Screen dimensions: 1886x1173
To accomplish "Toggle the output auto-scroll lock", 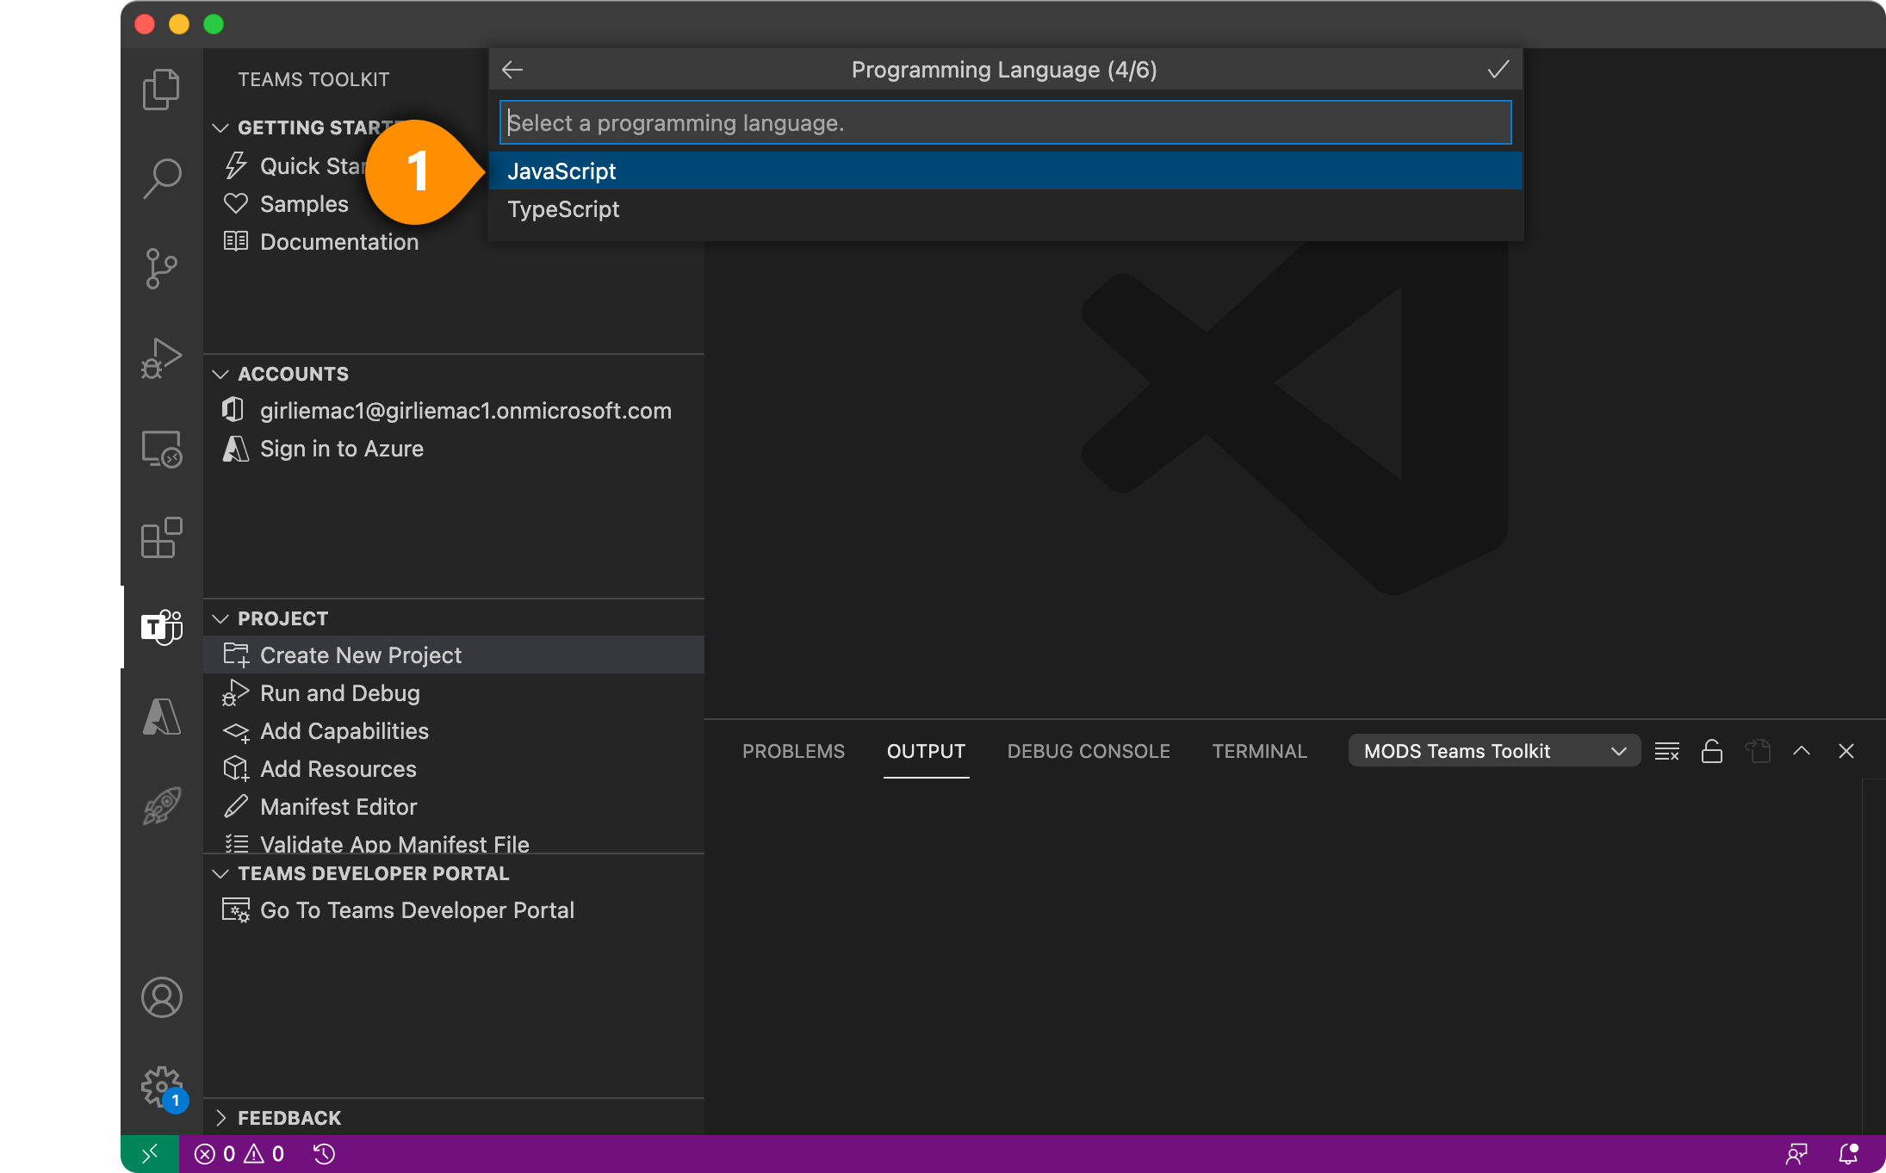I will 1712,751.
